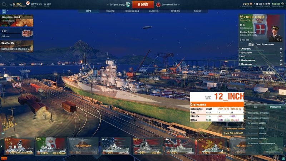286x161 pixels.
Task: Open the КЛАНЫ tab
Action: (197, 11)
